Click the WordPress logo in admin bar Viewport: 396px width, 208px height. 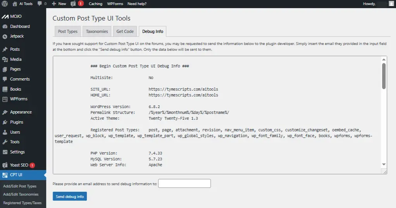(5, 3)
